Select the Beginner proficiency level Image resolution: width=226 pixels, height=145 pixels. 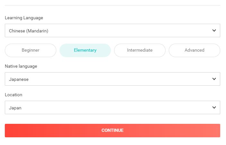click(31, 50)
